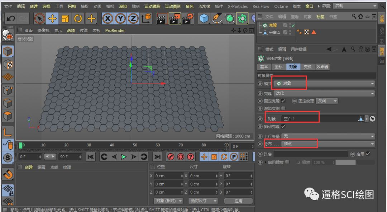Click position X field showing 0 cm

168,176
